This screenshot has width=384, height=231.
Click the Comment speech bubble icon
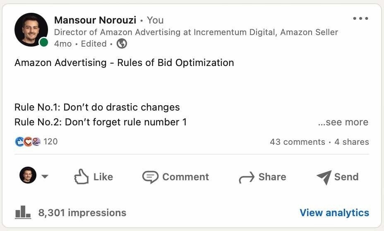[x=150, y=177]
